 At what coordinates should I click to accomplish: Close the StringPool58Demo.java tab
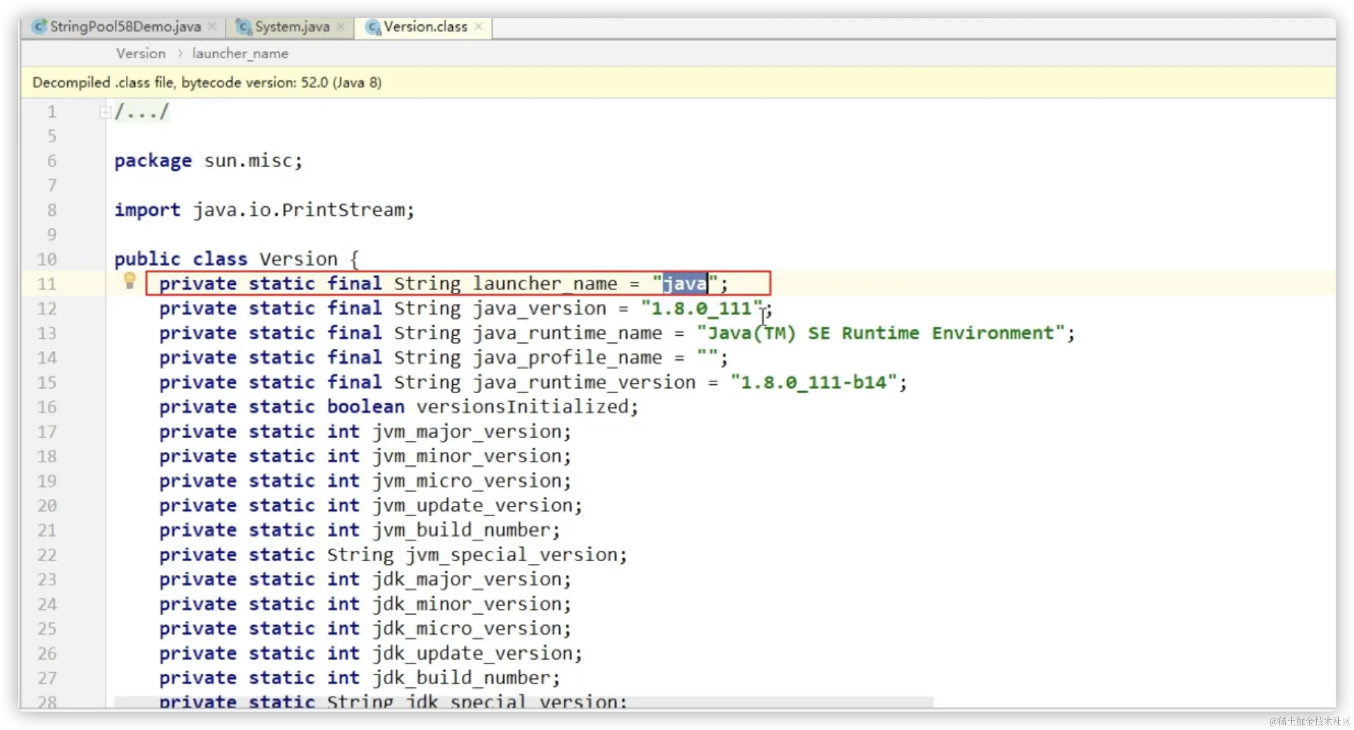[x=212, y=26]
